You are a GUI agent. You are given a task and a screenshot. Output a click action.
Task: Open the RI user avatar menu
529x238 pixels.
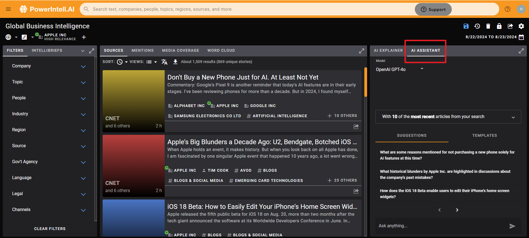(x=521, y=9)
